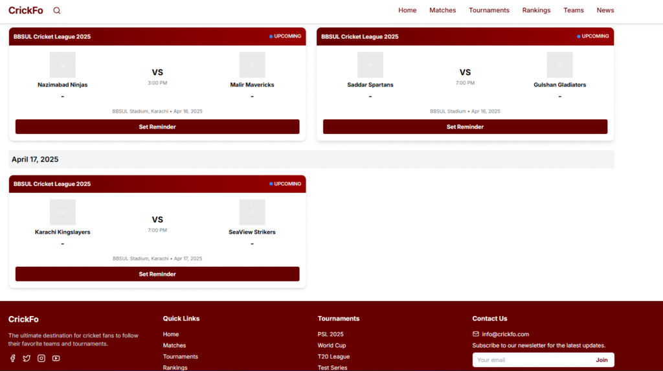Set reminder for Saddar Spartans vs Gulshan Gladiators
This screenshot has height=371, width=663.
465,127
